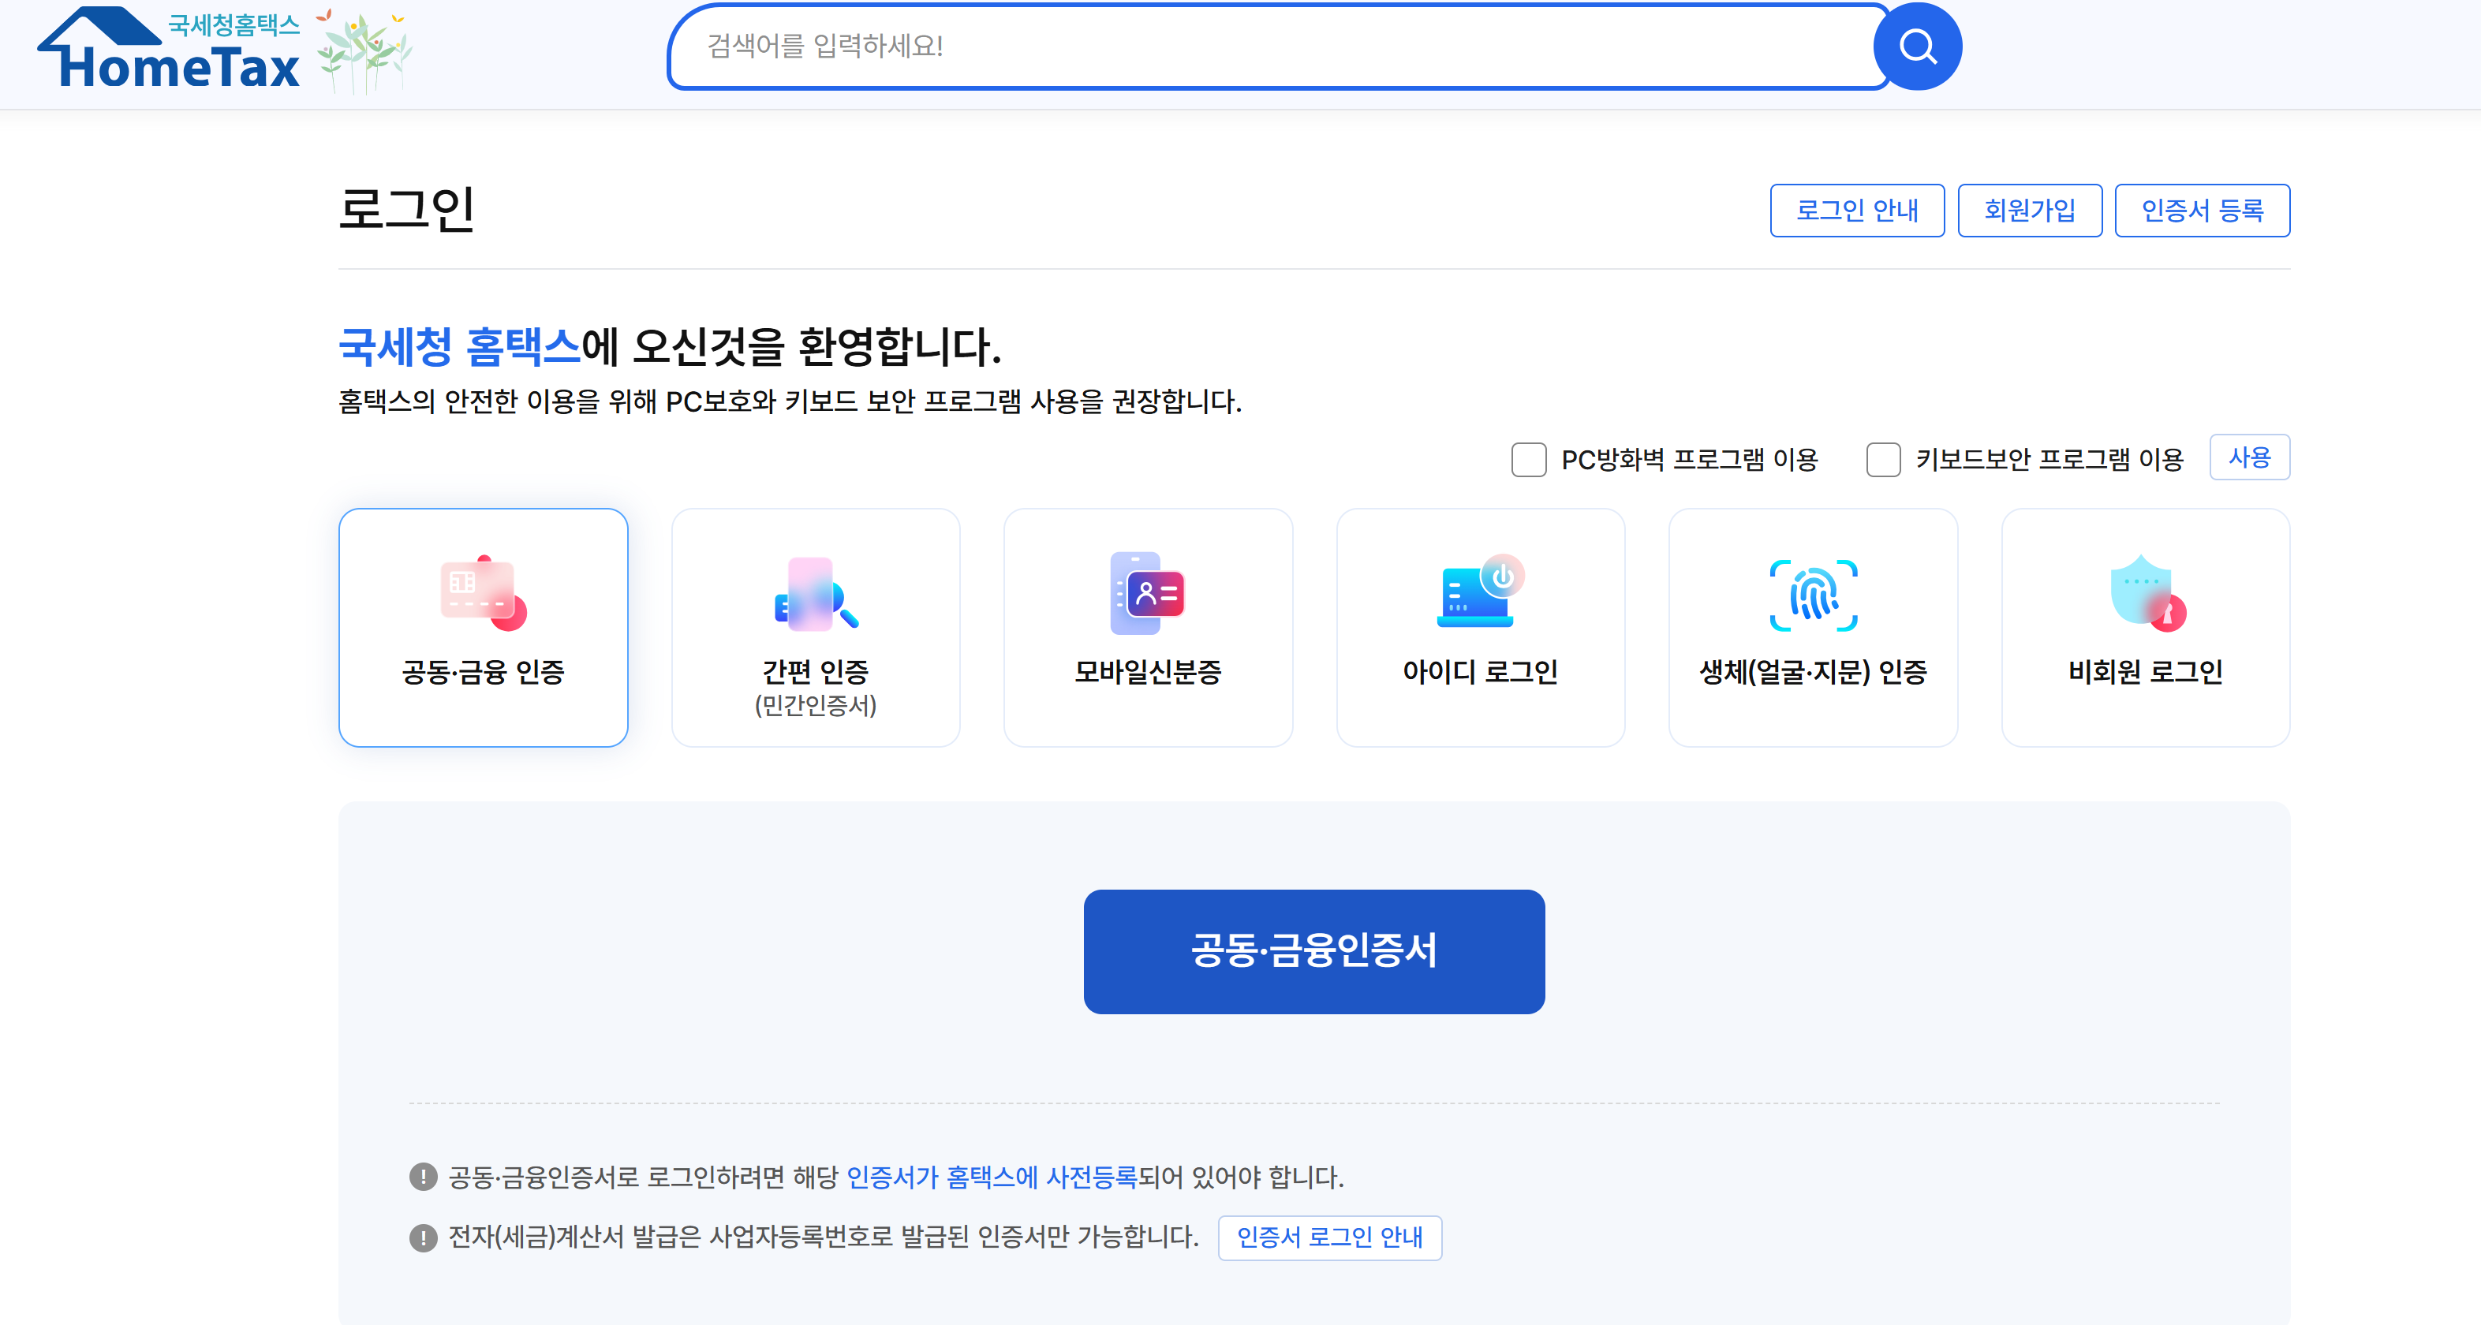Click the HomeTax house logo
Image resolution: width=2481 pixels, height=1325 pixels.
(x=169, y=50)
